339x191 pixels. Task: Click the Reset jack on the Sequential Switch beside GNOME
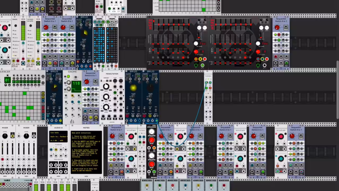pos(91,118)
